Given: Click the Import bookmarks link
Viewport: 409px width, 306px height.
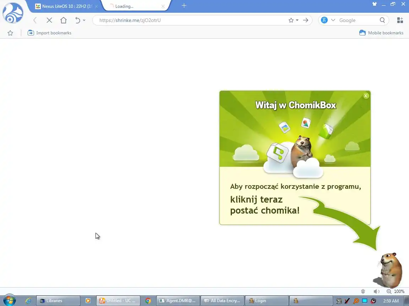Looking at the screenshot, I should pos(50,33).
